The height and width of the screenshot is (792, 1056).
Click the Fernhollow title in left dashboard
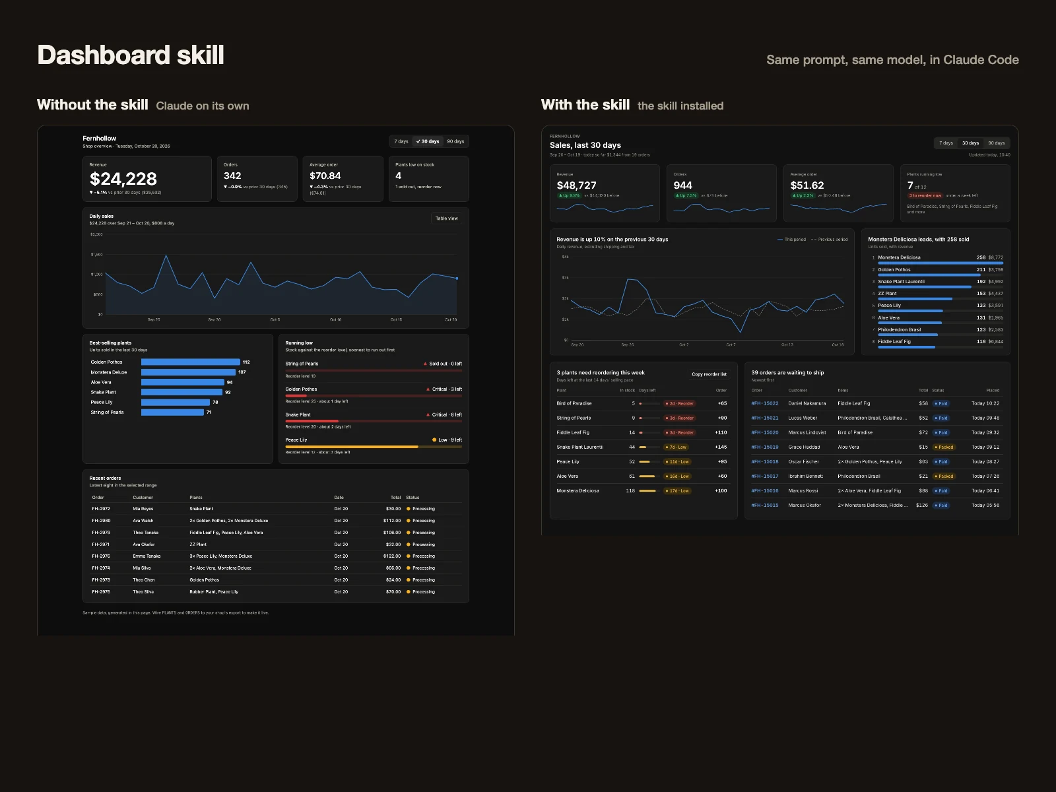(99, 139)
